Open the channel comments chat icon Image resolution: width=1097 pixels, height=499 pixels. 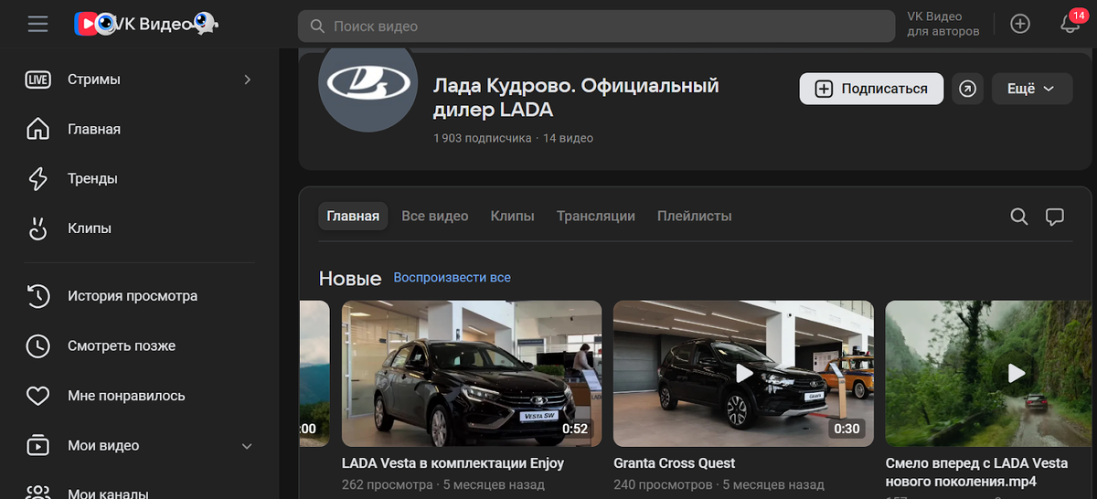point(1054,217)
